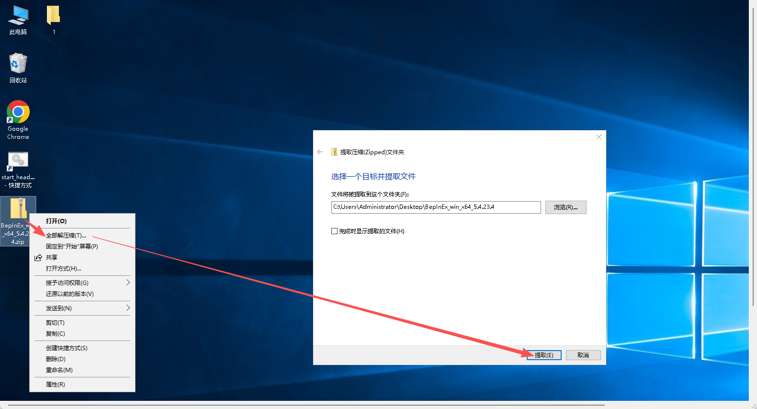Viewport: 757px width, 409px height.
Task: Select the folder named 1 on desktop
Action: pyautogui.click(x=53, y=16)
